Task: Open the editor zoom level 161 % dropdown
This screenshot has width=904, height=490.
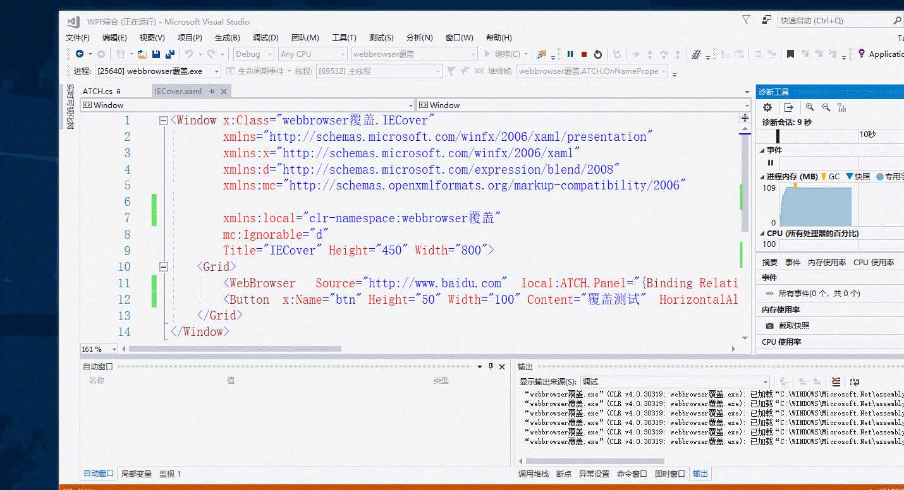Action: 99,349
